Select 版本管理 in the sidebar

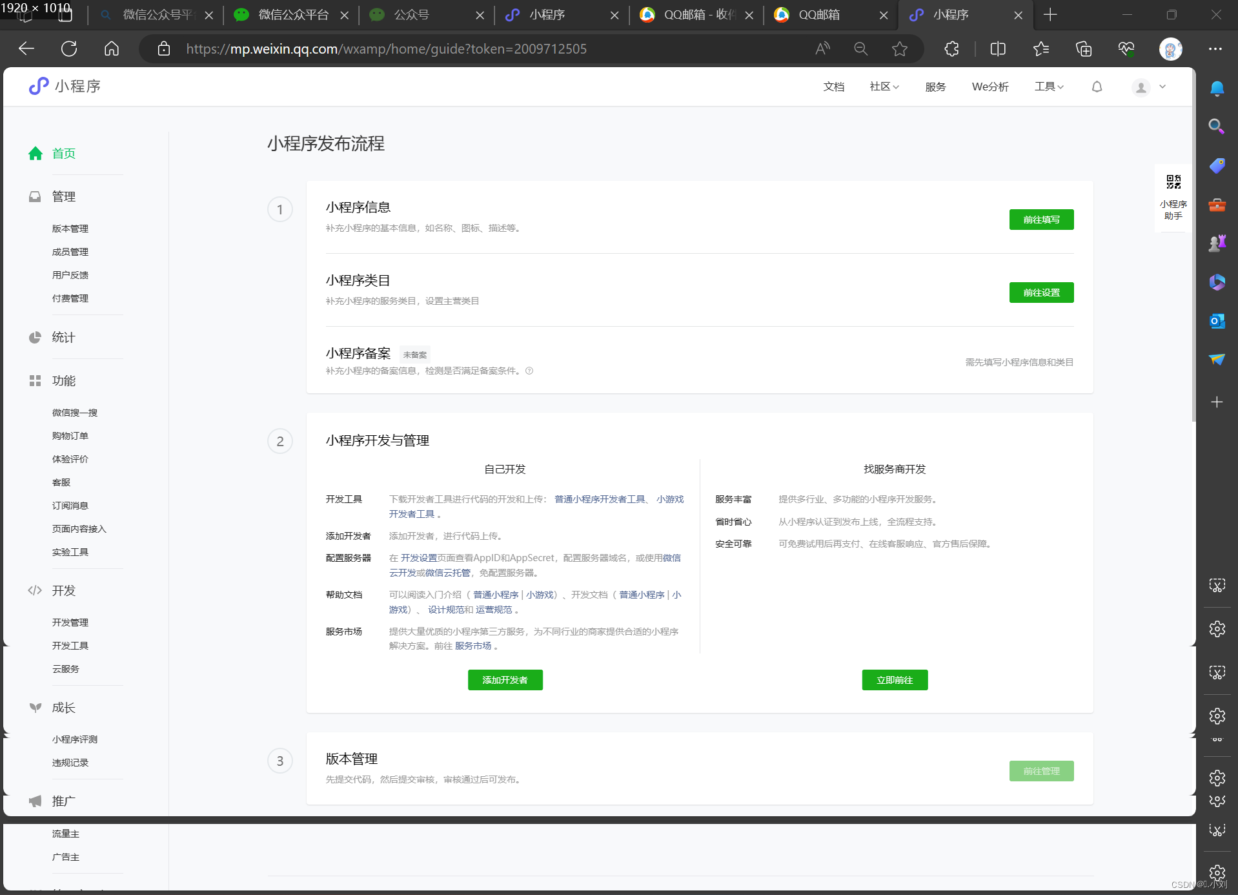pos(70,229)
